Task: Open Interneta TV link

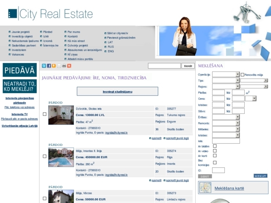Action: pyautogui.click(x=19, y=114)
